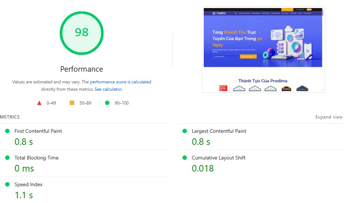Click the 'Largest Contentful Paint' metric label
The height and width of the screenshot is (203, 344).
tap(219, 131)
